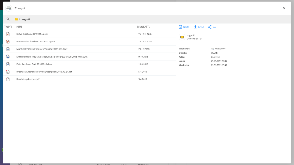
Task: Click Word icon for Muistio Ilveshaku docx
Action: coord(8,49)
